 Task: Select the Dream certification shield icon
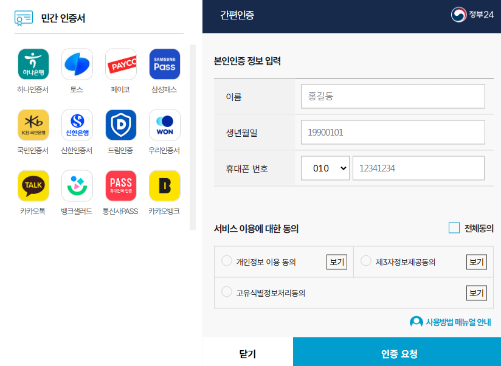point(120,125)
